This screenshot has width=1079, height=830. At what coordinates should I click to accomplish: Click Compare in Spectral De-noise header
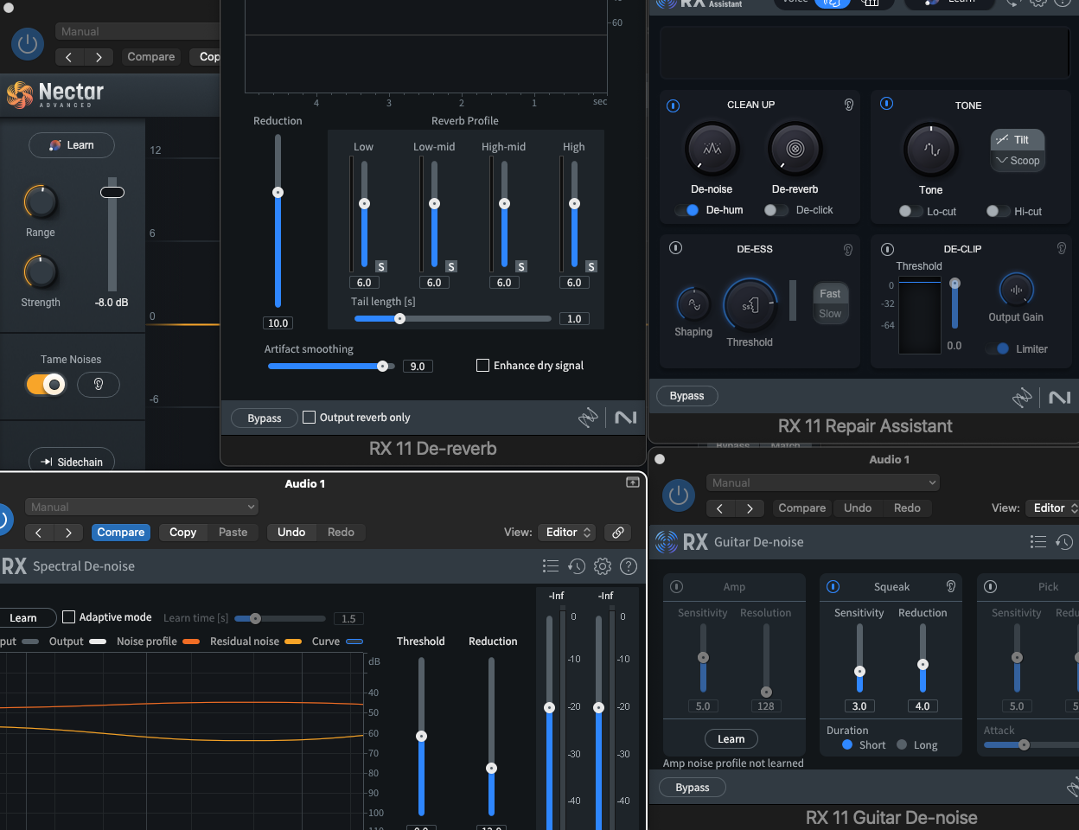point(121,533)
